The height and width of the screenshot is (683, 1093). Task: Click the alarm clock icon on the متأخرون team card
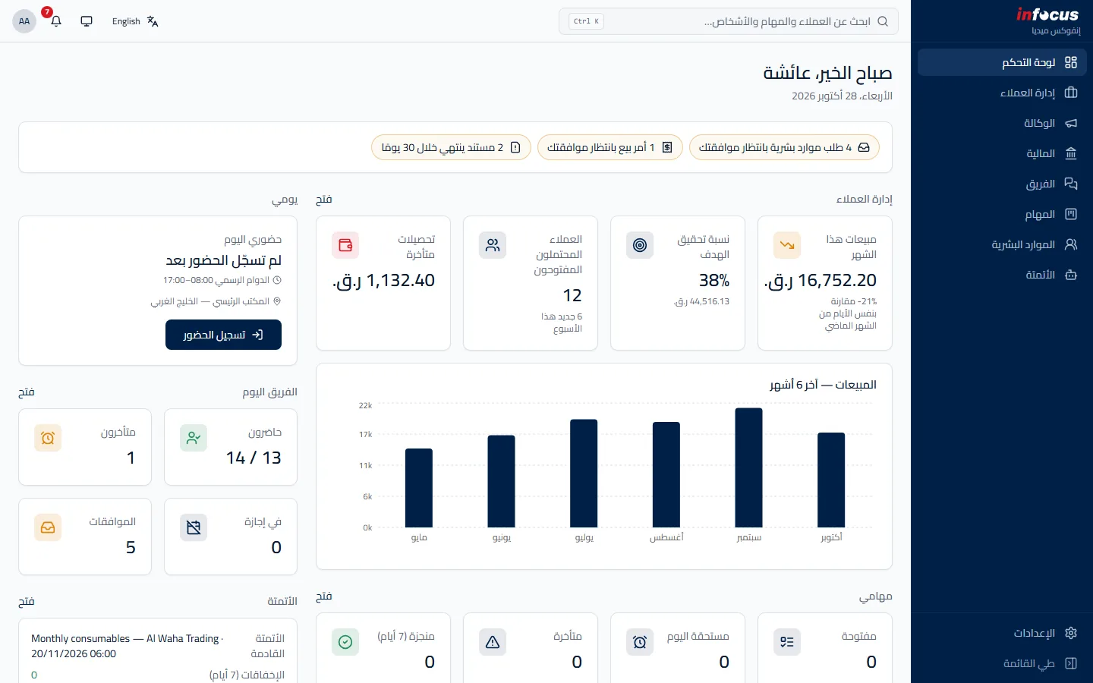pyautogui.click(x=48, y=438)
